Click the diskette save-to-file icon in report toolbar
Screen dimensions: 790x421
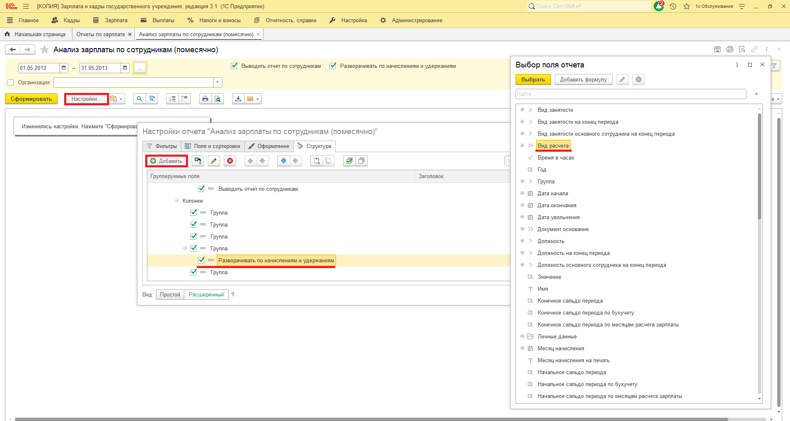[238, 99]
